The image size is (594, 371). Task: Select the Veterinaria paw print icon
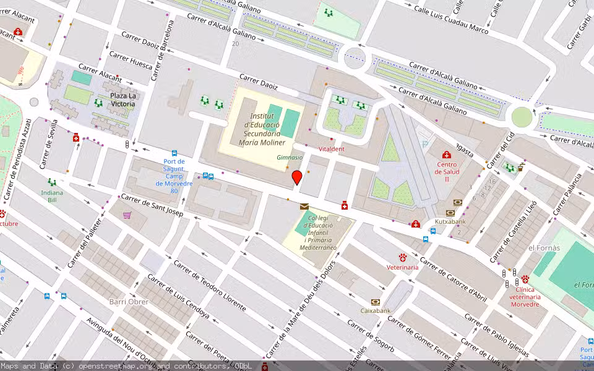tap(402, 258)
